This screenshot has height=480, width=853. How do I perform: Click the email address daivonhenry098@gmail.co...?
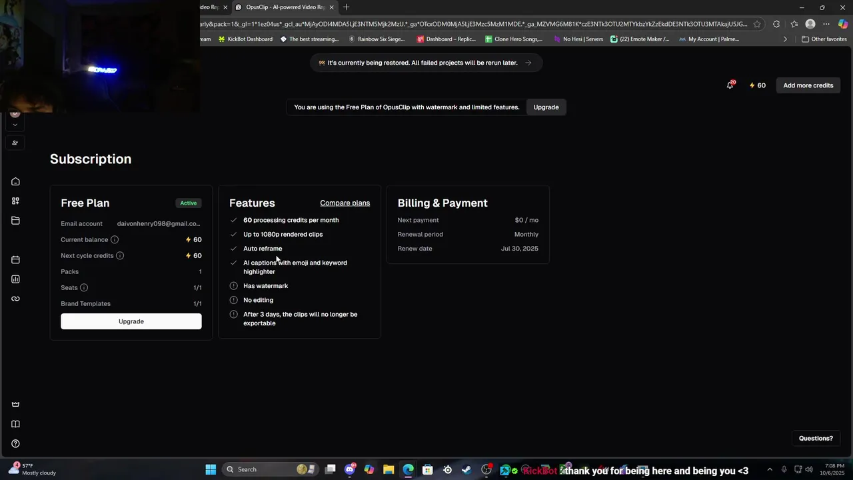pos(159,223)
